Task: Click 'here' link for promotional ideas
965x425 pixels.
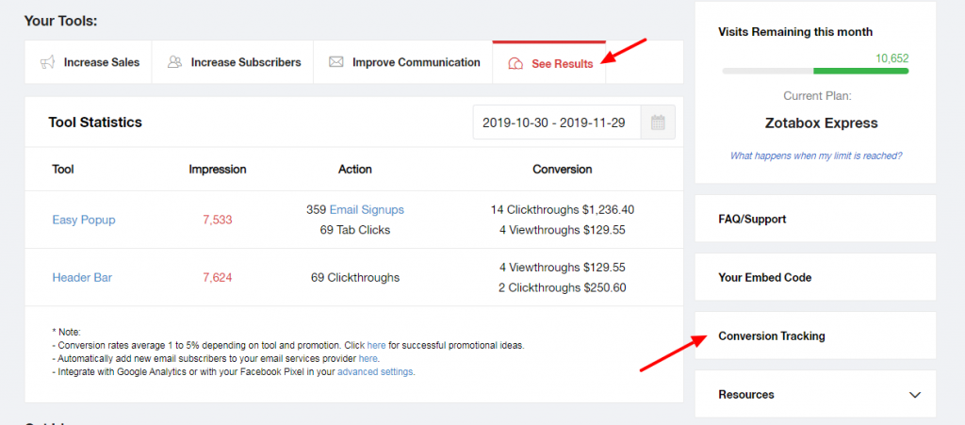Action: click(x=376, y=345)
